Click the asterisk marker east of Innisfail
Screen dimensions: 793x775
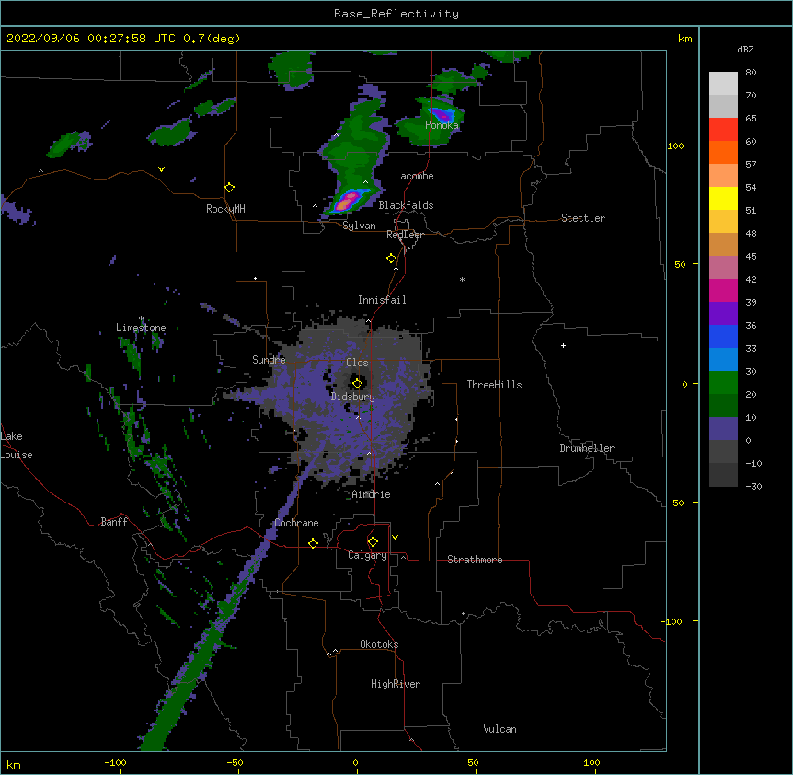(x=462, y=279)
